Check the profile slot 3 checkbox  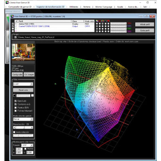point(13,28)
